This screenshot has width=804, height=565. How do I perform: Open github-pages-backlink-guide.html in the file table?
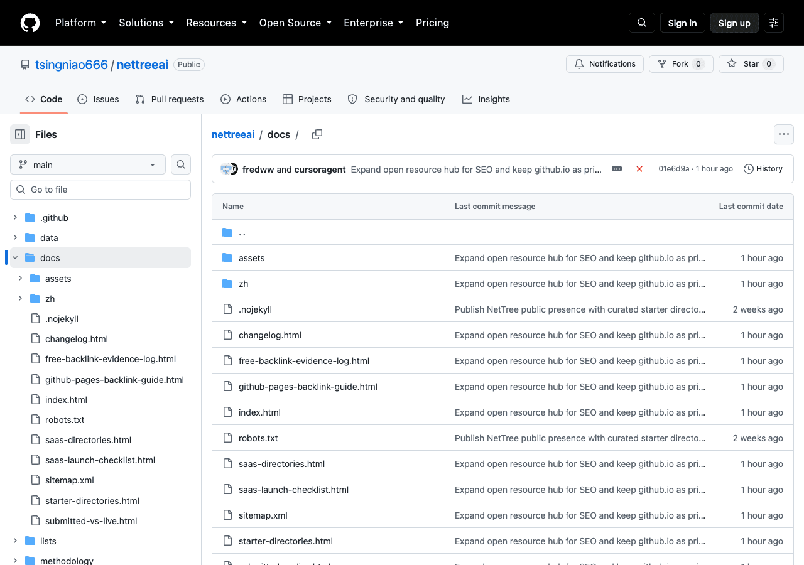tap(308, 387)
